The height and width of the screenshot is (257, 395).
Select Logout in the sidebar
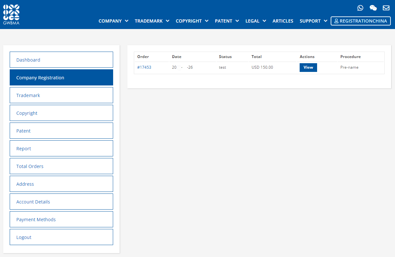pos(61,237)
